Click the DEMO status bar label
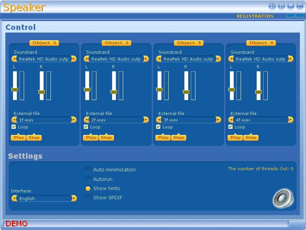This screenshot has height=230, width=306. tap(16, 224)
